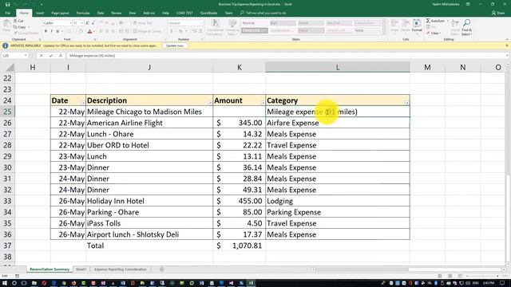Select the cell 'Holiday Inn Hotel'

(x=149, y=201)
